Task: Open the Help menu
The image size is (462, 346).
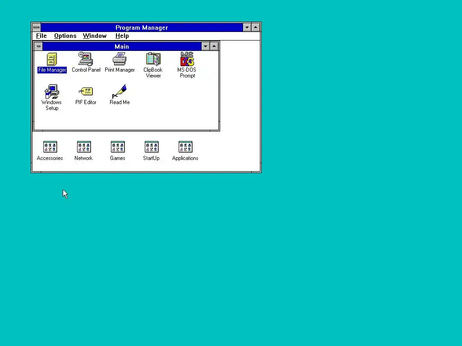Action: [122, 36]
